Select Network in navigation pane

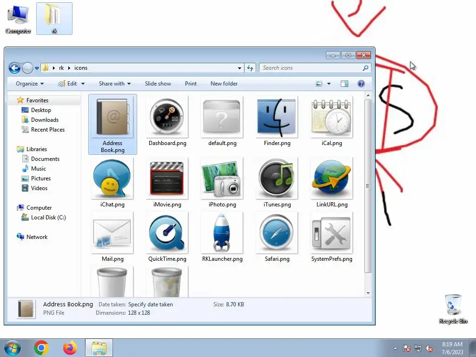point(37,237)
